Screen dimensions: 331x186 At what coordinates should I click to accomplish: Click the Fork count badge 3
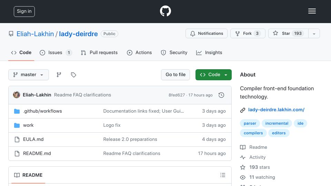tap(257, 33)
